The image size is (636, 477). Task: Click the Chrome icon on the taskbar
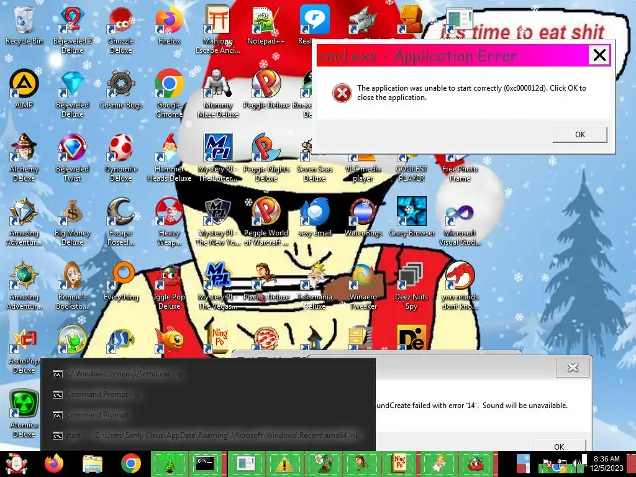click(x=130, y=463)
